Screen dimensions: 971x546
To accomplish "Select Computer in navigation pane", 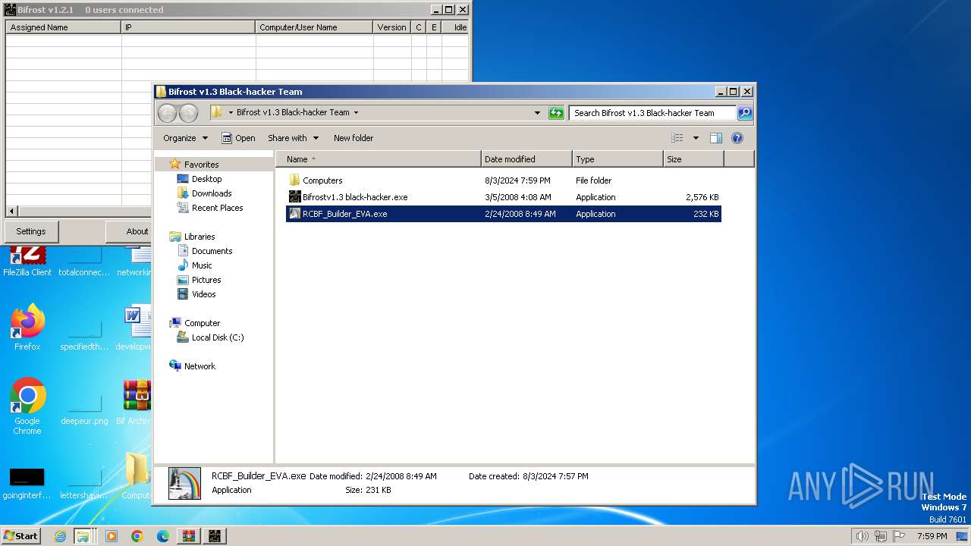I will click(x=202, y=323).
